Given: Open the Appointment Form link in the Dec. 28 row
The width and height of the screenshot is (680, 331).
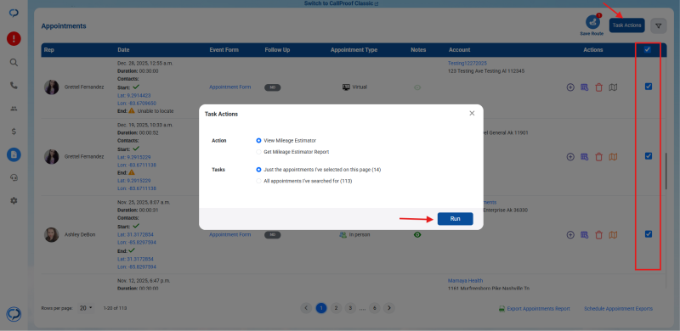Looking at the screenshot, I should pyautogui.click(x=229, y=87).
